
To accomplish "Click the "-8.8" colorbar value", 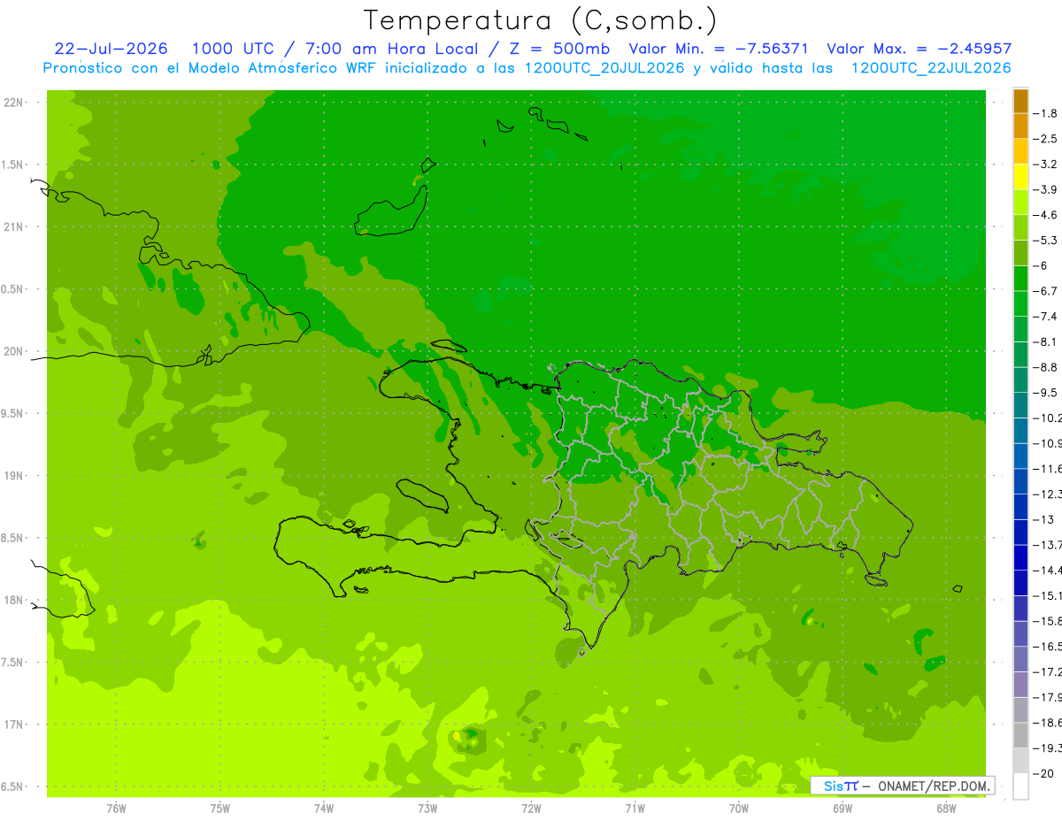I will point(1045,367).
